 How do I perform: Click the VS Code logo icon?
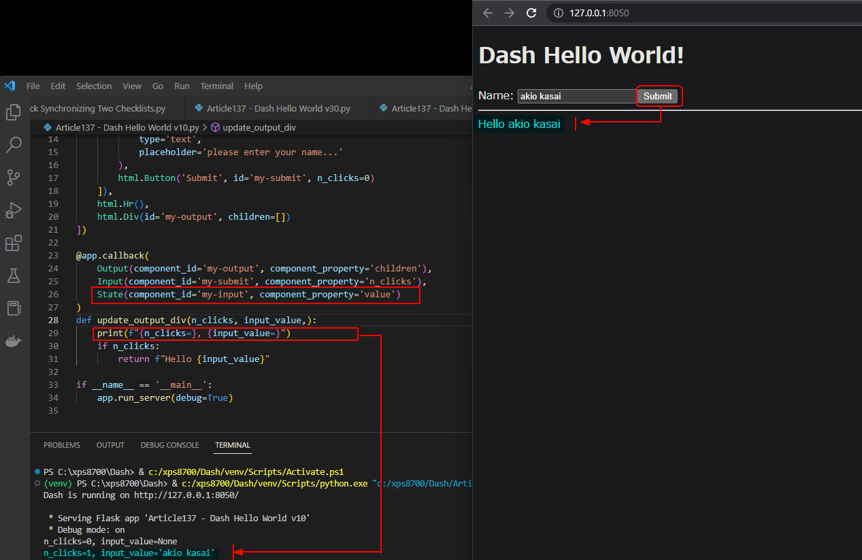pyautogui.click(x=10, y=86)
